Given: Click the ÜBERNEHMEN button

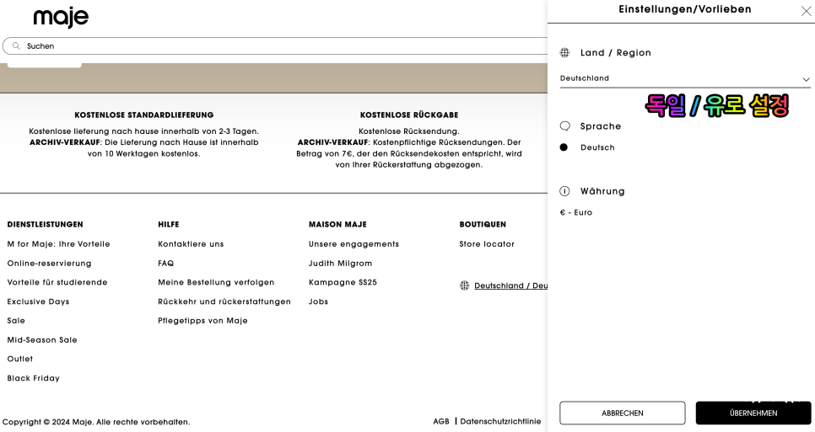Looking at the screenshot, I should coord(753,413).
